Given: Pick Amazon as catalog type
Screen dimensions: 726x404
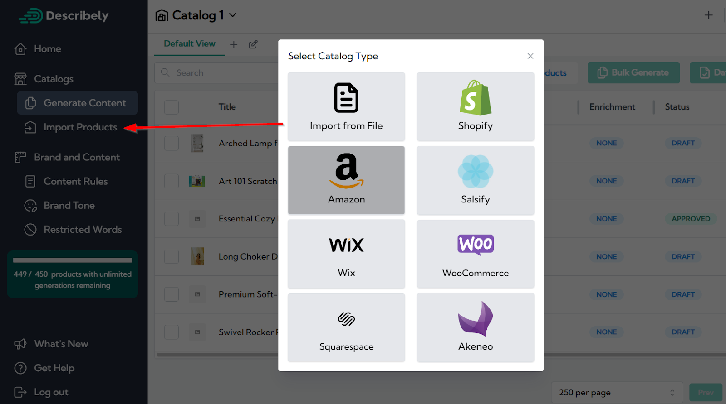Looking at the screenshot, I should [346, 180].
